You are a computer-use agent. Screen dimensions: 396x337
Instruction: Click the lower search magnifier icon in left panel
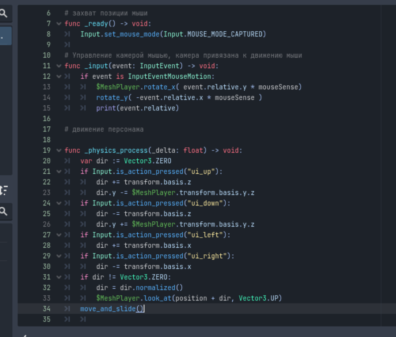(x=3, y=211)
